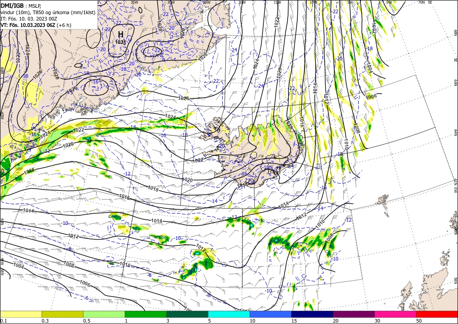Click the 1002 isobar label
This screenshot has width=458, height=324.
click(x=374, y=28)
